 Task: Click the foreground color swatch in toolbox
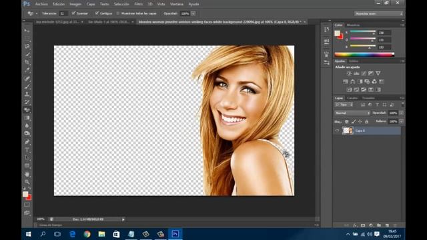[x=25, y=194]
